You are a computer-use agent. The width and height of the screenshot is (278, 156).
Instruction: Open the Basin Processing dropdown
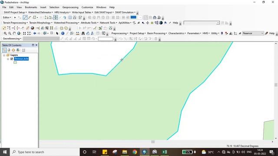[157, 33]
